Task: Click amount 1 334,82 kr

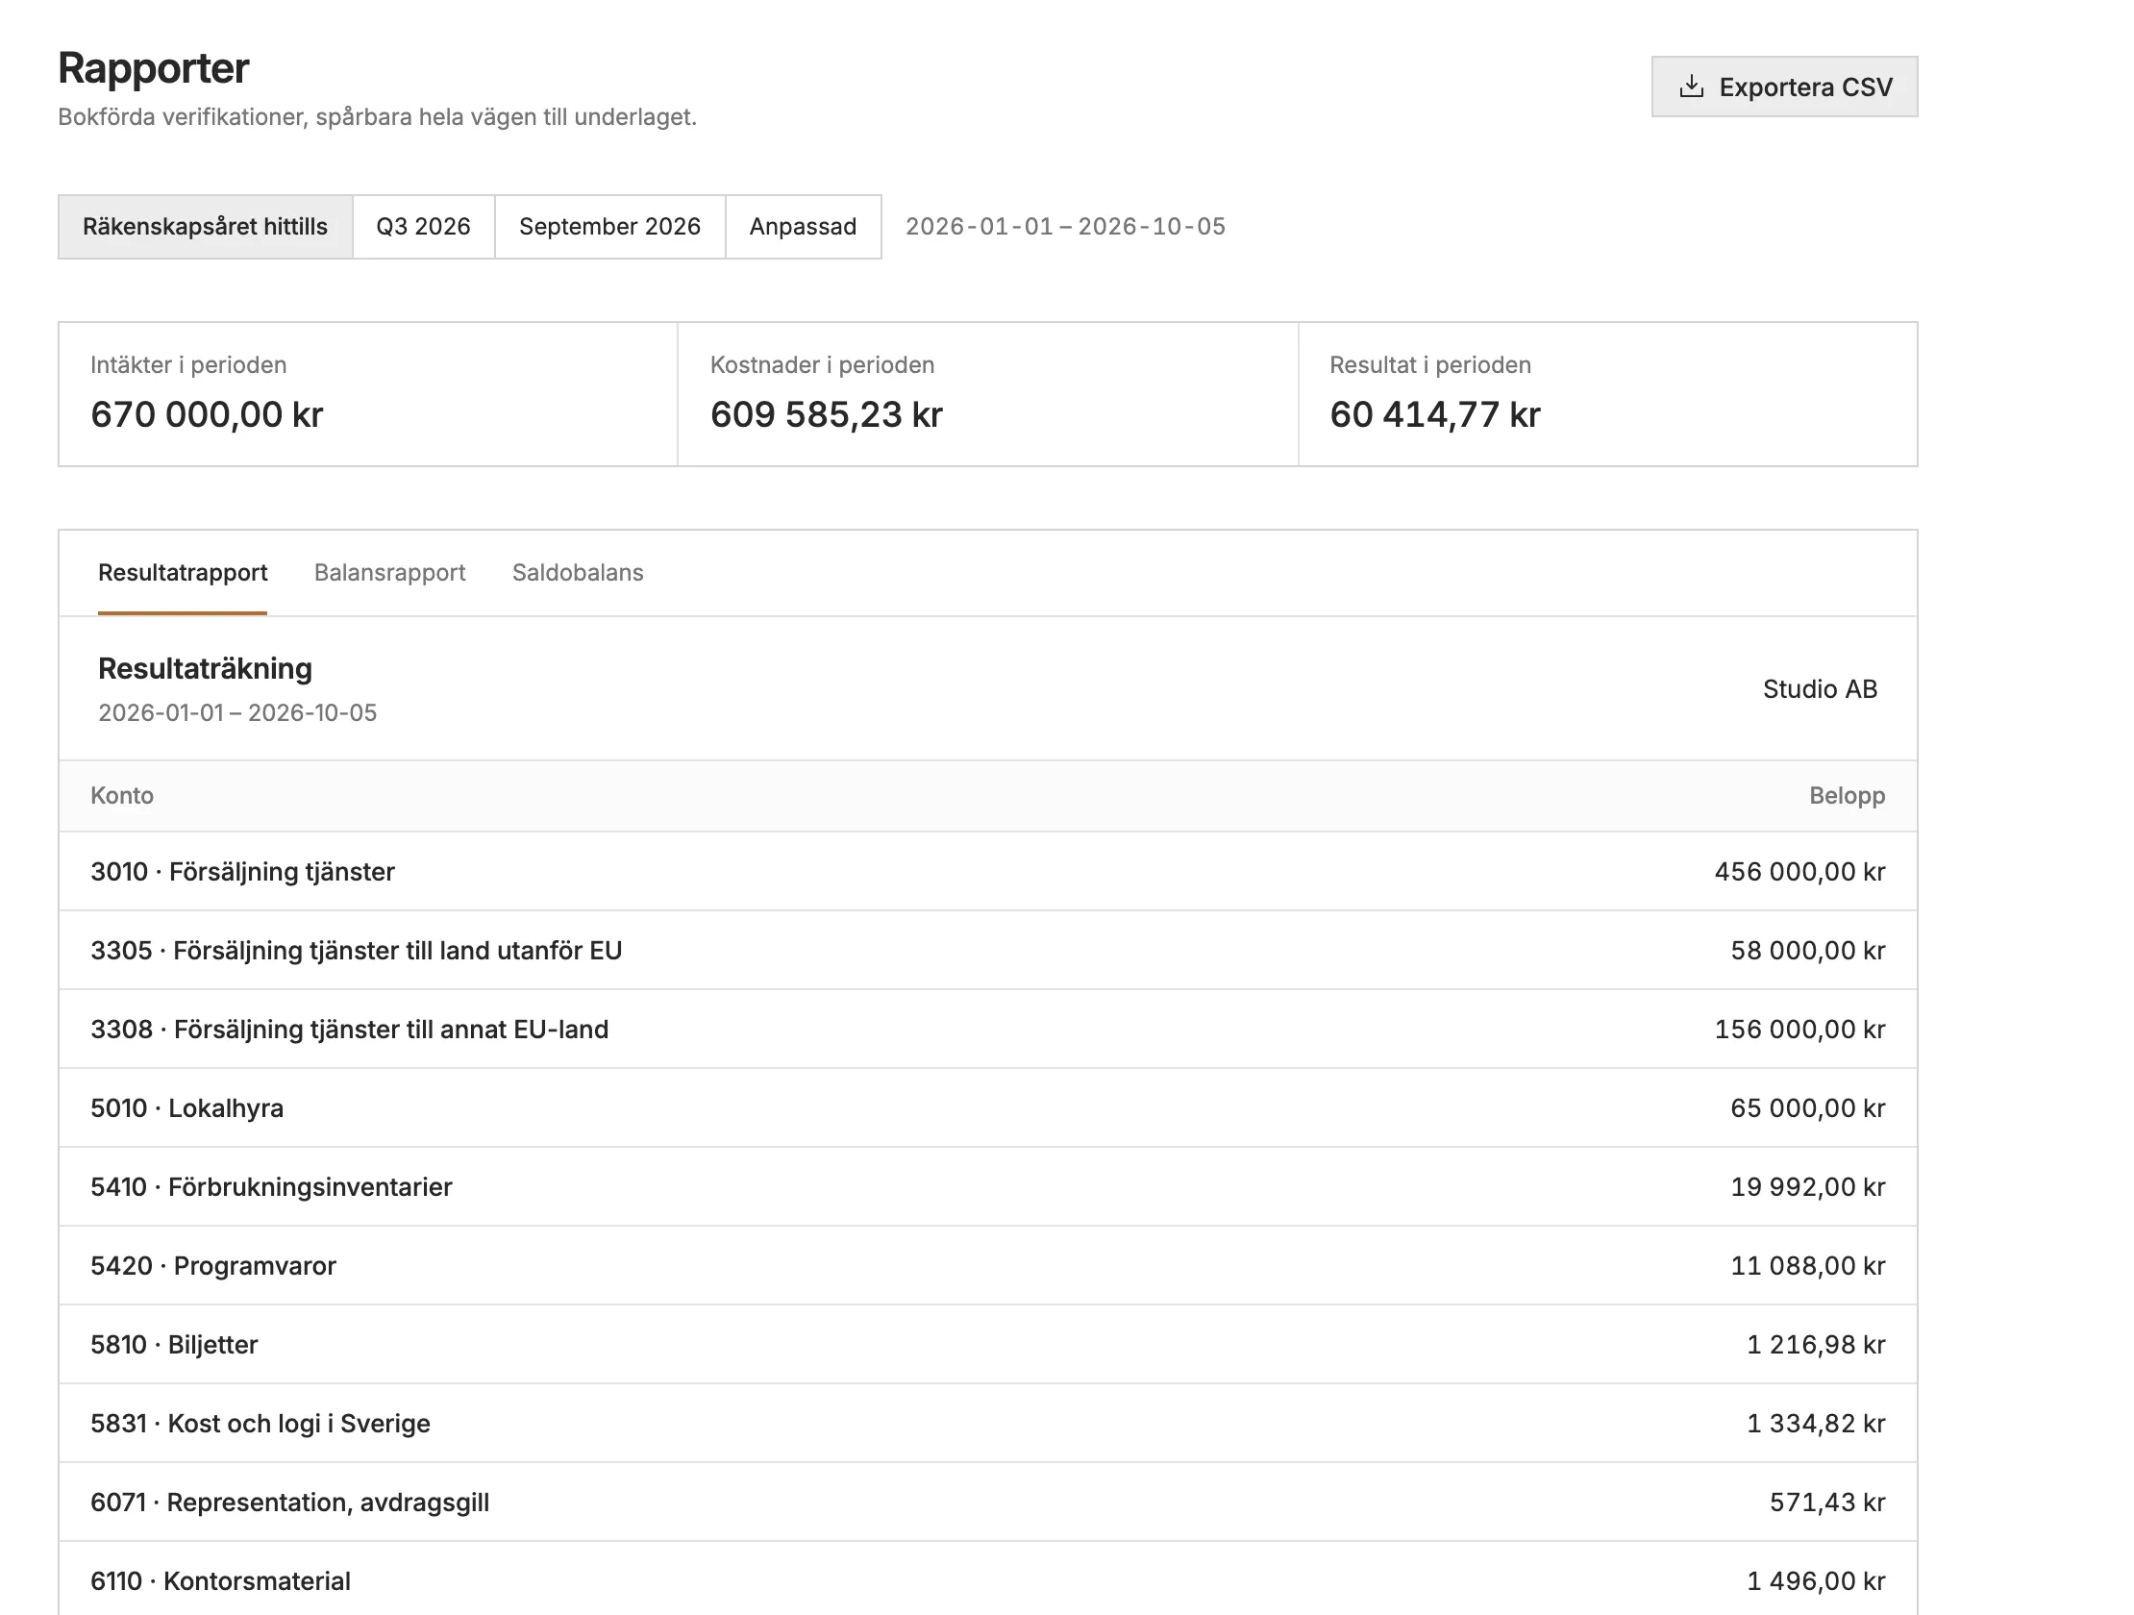Action: 1816,1424
